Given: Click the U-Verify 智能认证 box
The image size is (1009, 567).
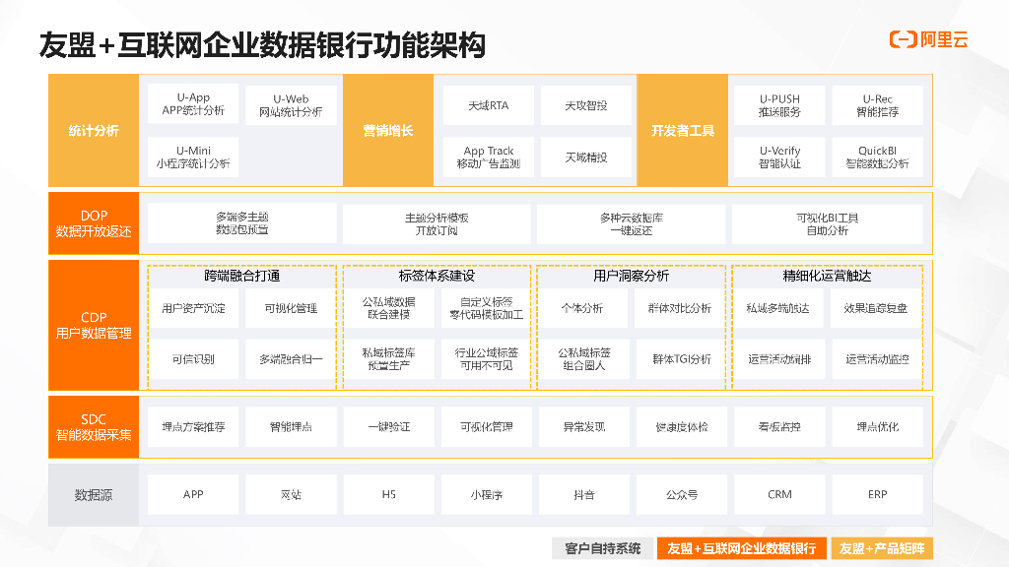Looking at the screenshot, I should [779, 157].
